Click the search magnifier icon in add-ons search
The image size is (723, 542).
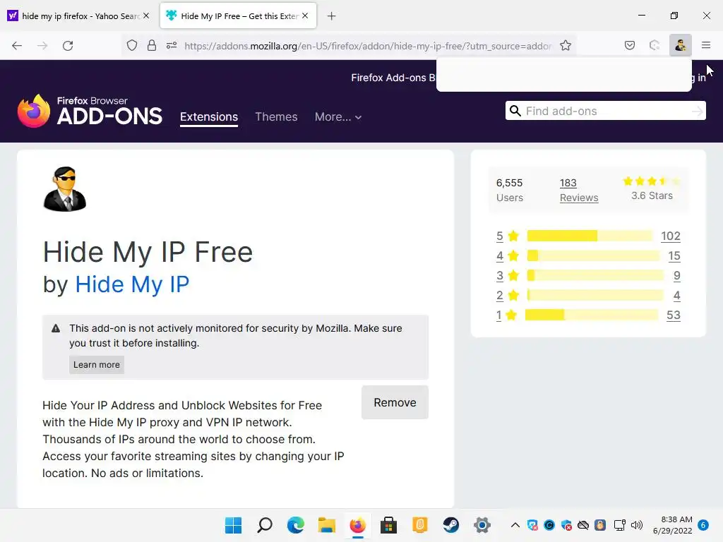[515, 111]
